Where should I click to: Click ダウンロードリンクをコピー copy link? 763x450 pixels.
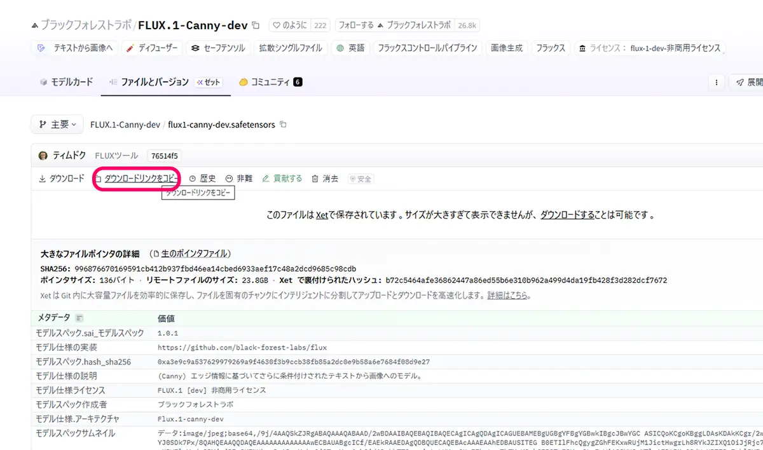point(136,179)
